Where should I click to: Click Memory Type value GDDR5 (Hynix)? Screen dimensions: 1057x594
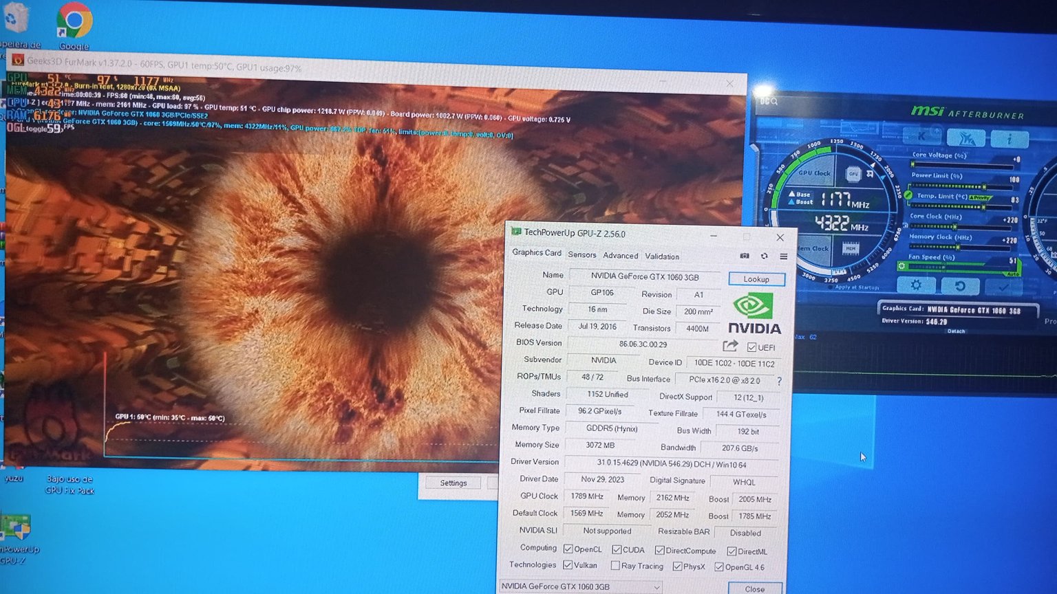pos(611,428)
